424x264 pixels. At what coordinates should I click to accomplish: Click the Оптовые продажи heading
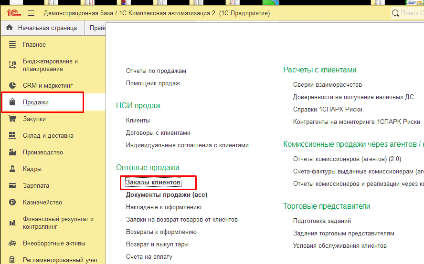point(148,168)
